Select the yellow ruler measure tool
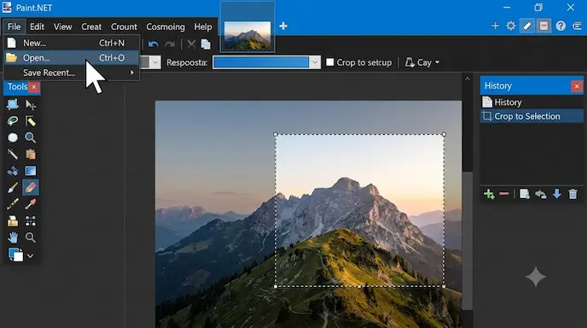This screenshot has width=587, height=328. 31,121
